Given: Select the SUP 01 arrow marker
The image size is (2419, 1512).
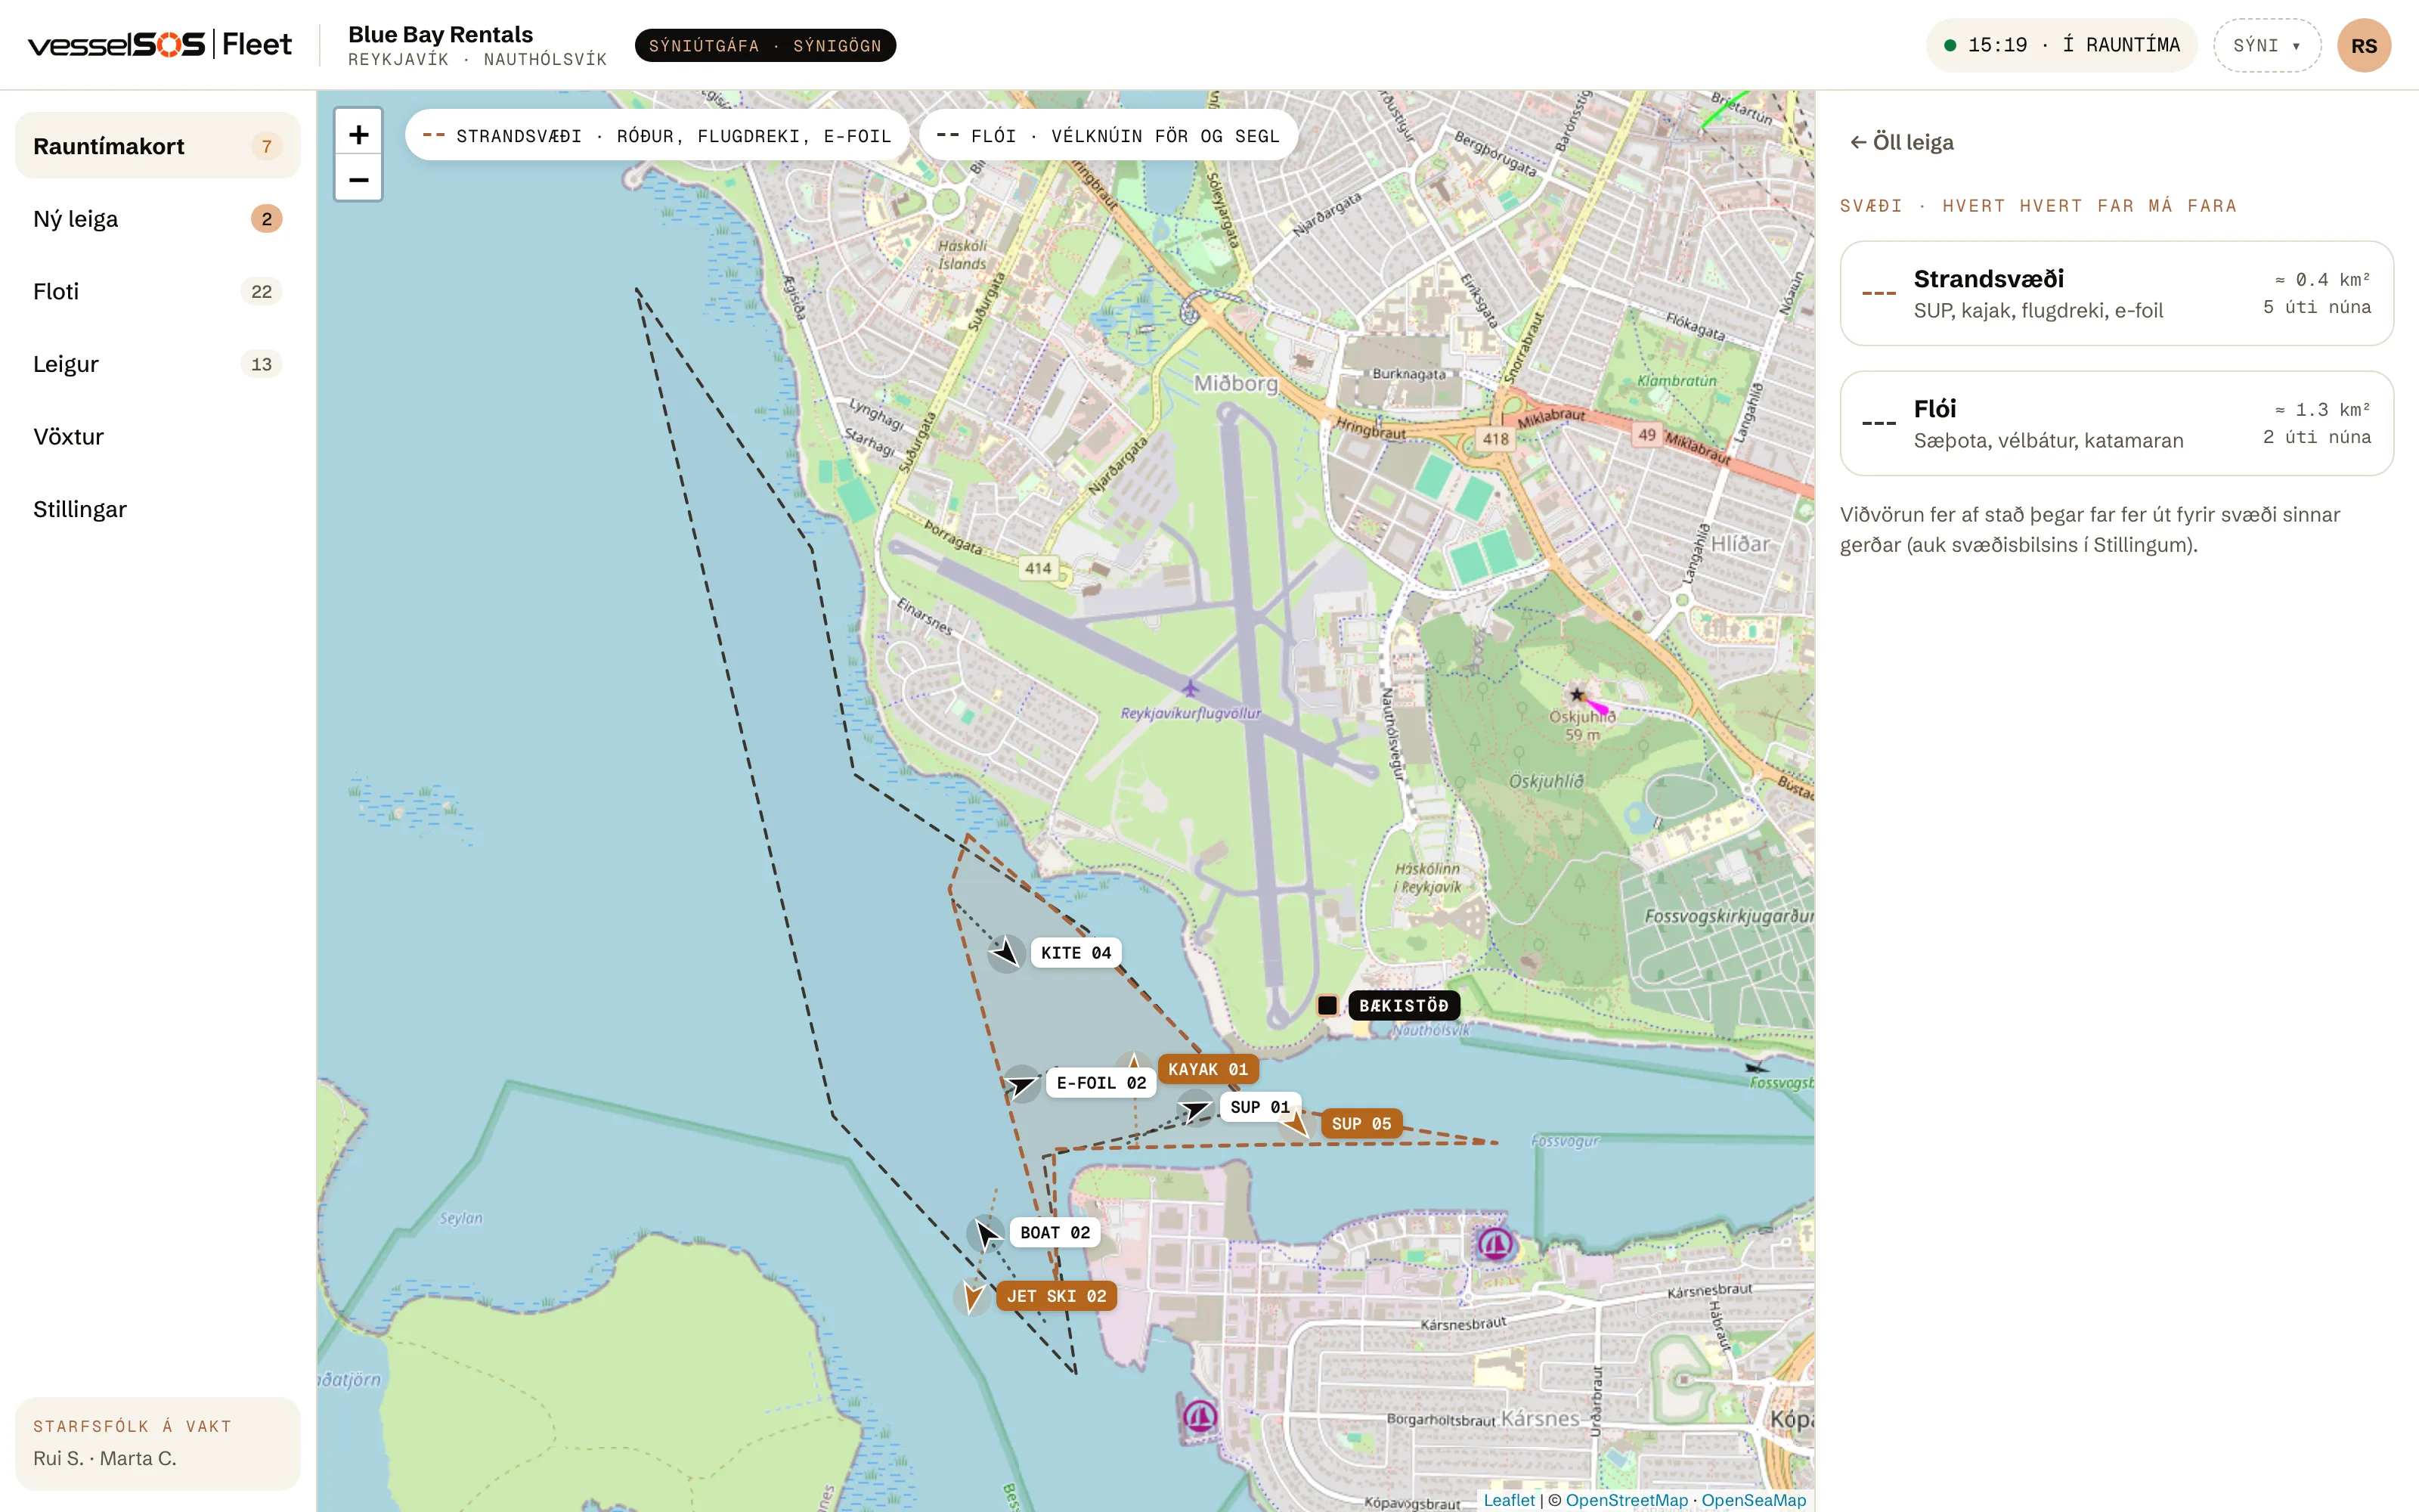Looking at the screenshot, I should tap(1195, 1108).
